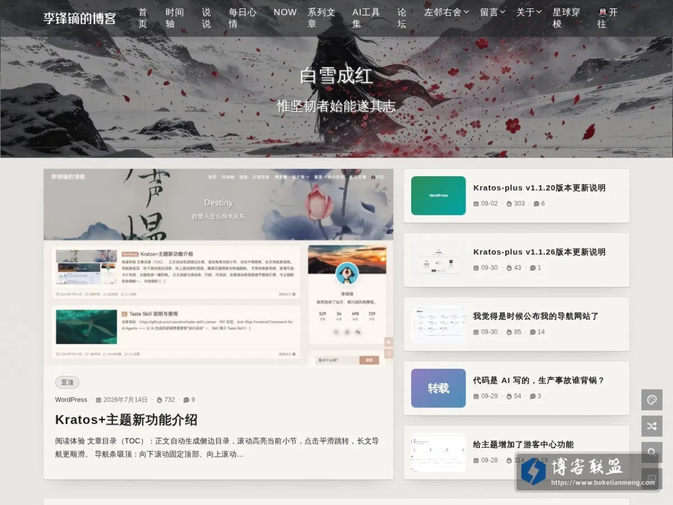The height and width of the screenshot is (505, 673).
Task: Click thumbnail of 游客中心功能 post
Action: tap(439, 452)
